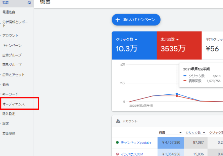Open the インハウスSEM account link
Screen dimensions: 223x156
(x=132, y=154)
